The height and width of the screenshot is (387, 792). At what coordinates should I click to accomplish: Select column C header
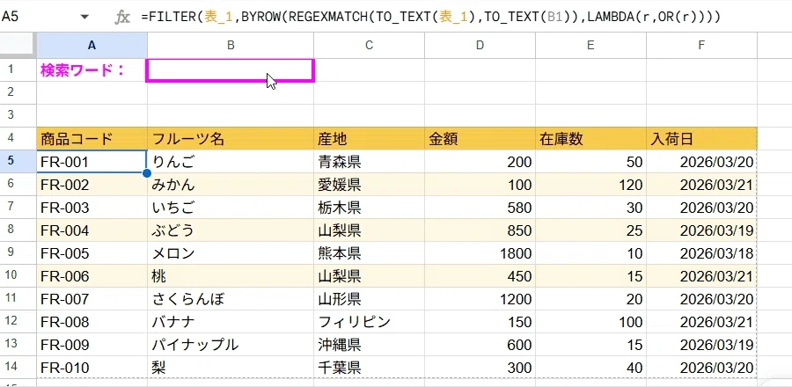[369, 45]
